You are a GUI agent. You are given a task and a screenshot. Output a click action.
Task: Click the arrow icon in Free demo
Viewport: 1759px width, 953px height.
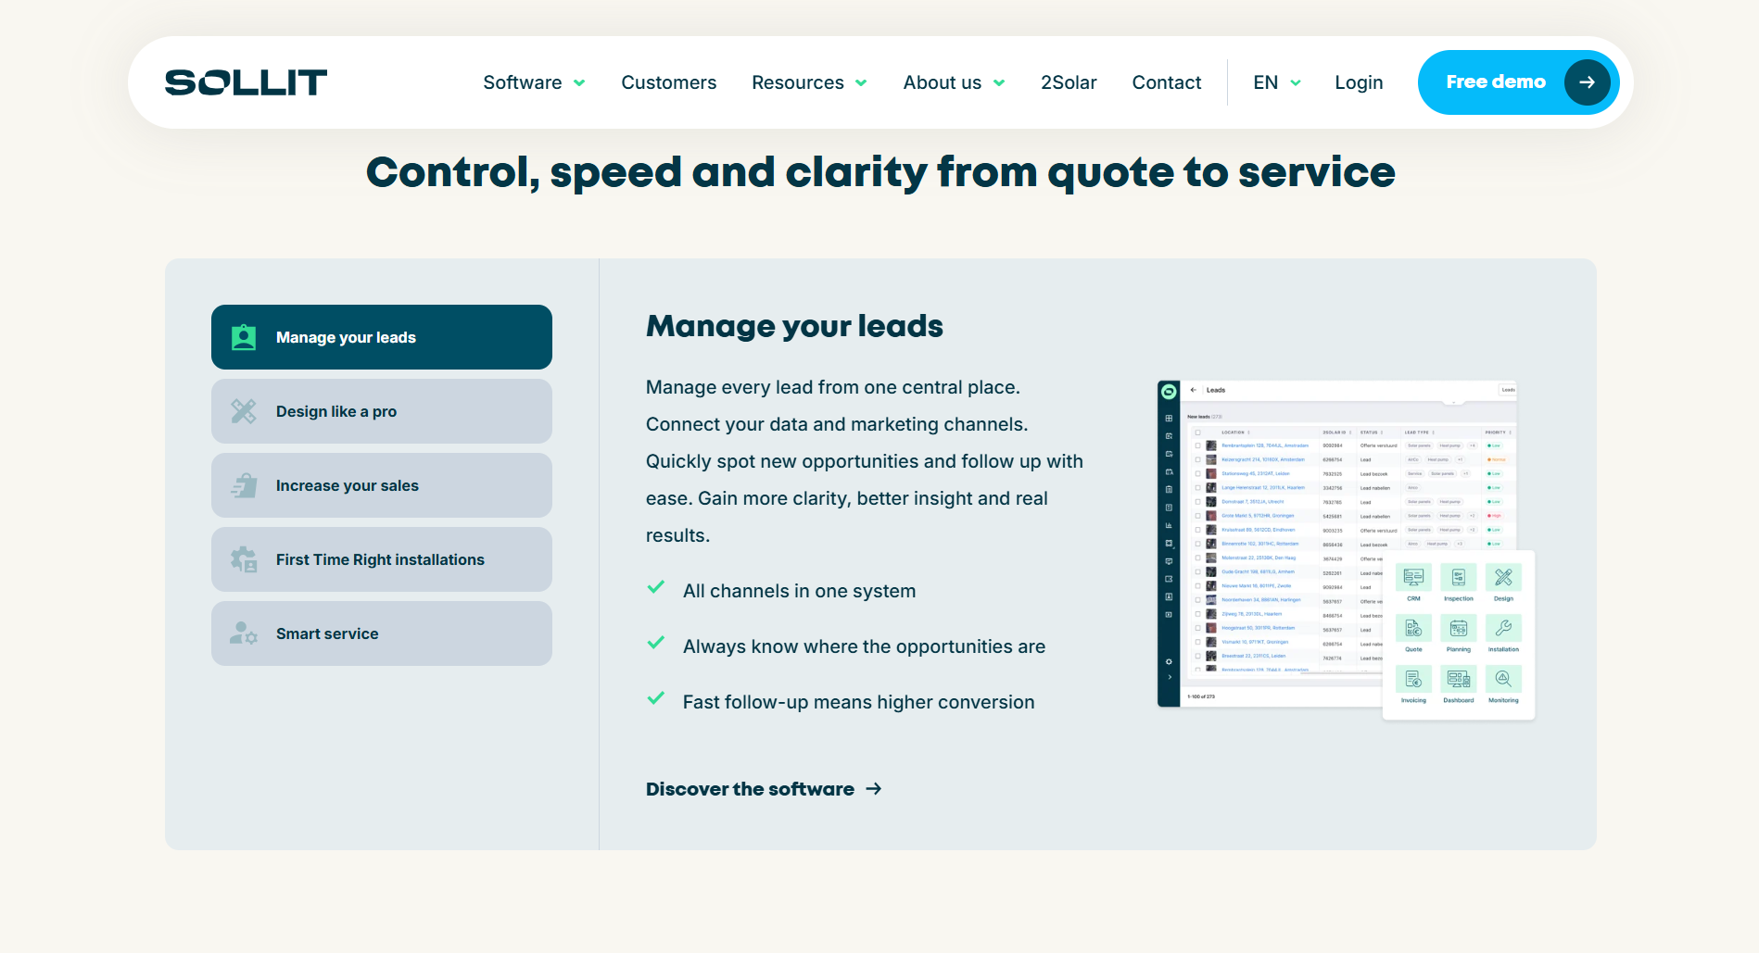click(1587, 82)
